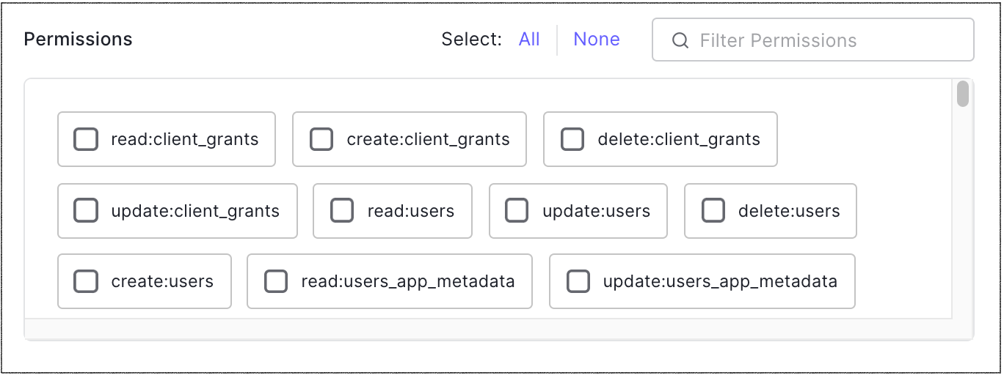
Task: Enable the read:users permission checkbox
Action: (x=342, y=211)
